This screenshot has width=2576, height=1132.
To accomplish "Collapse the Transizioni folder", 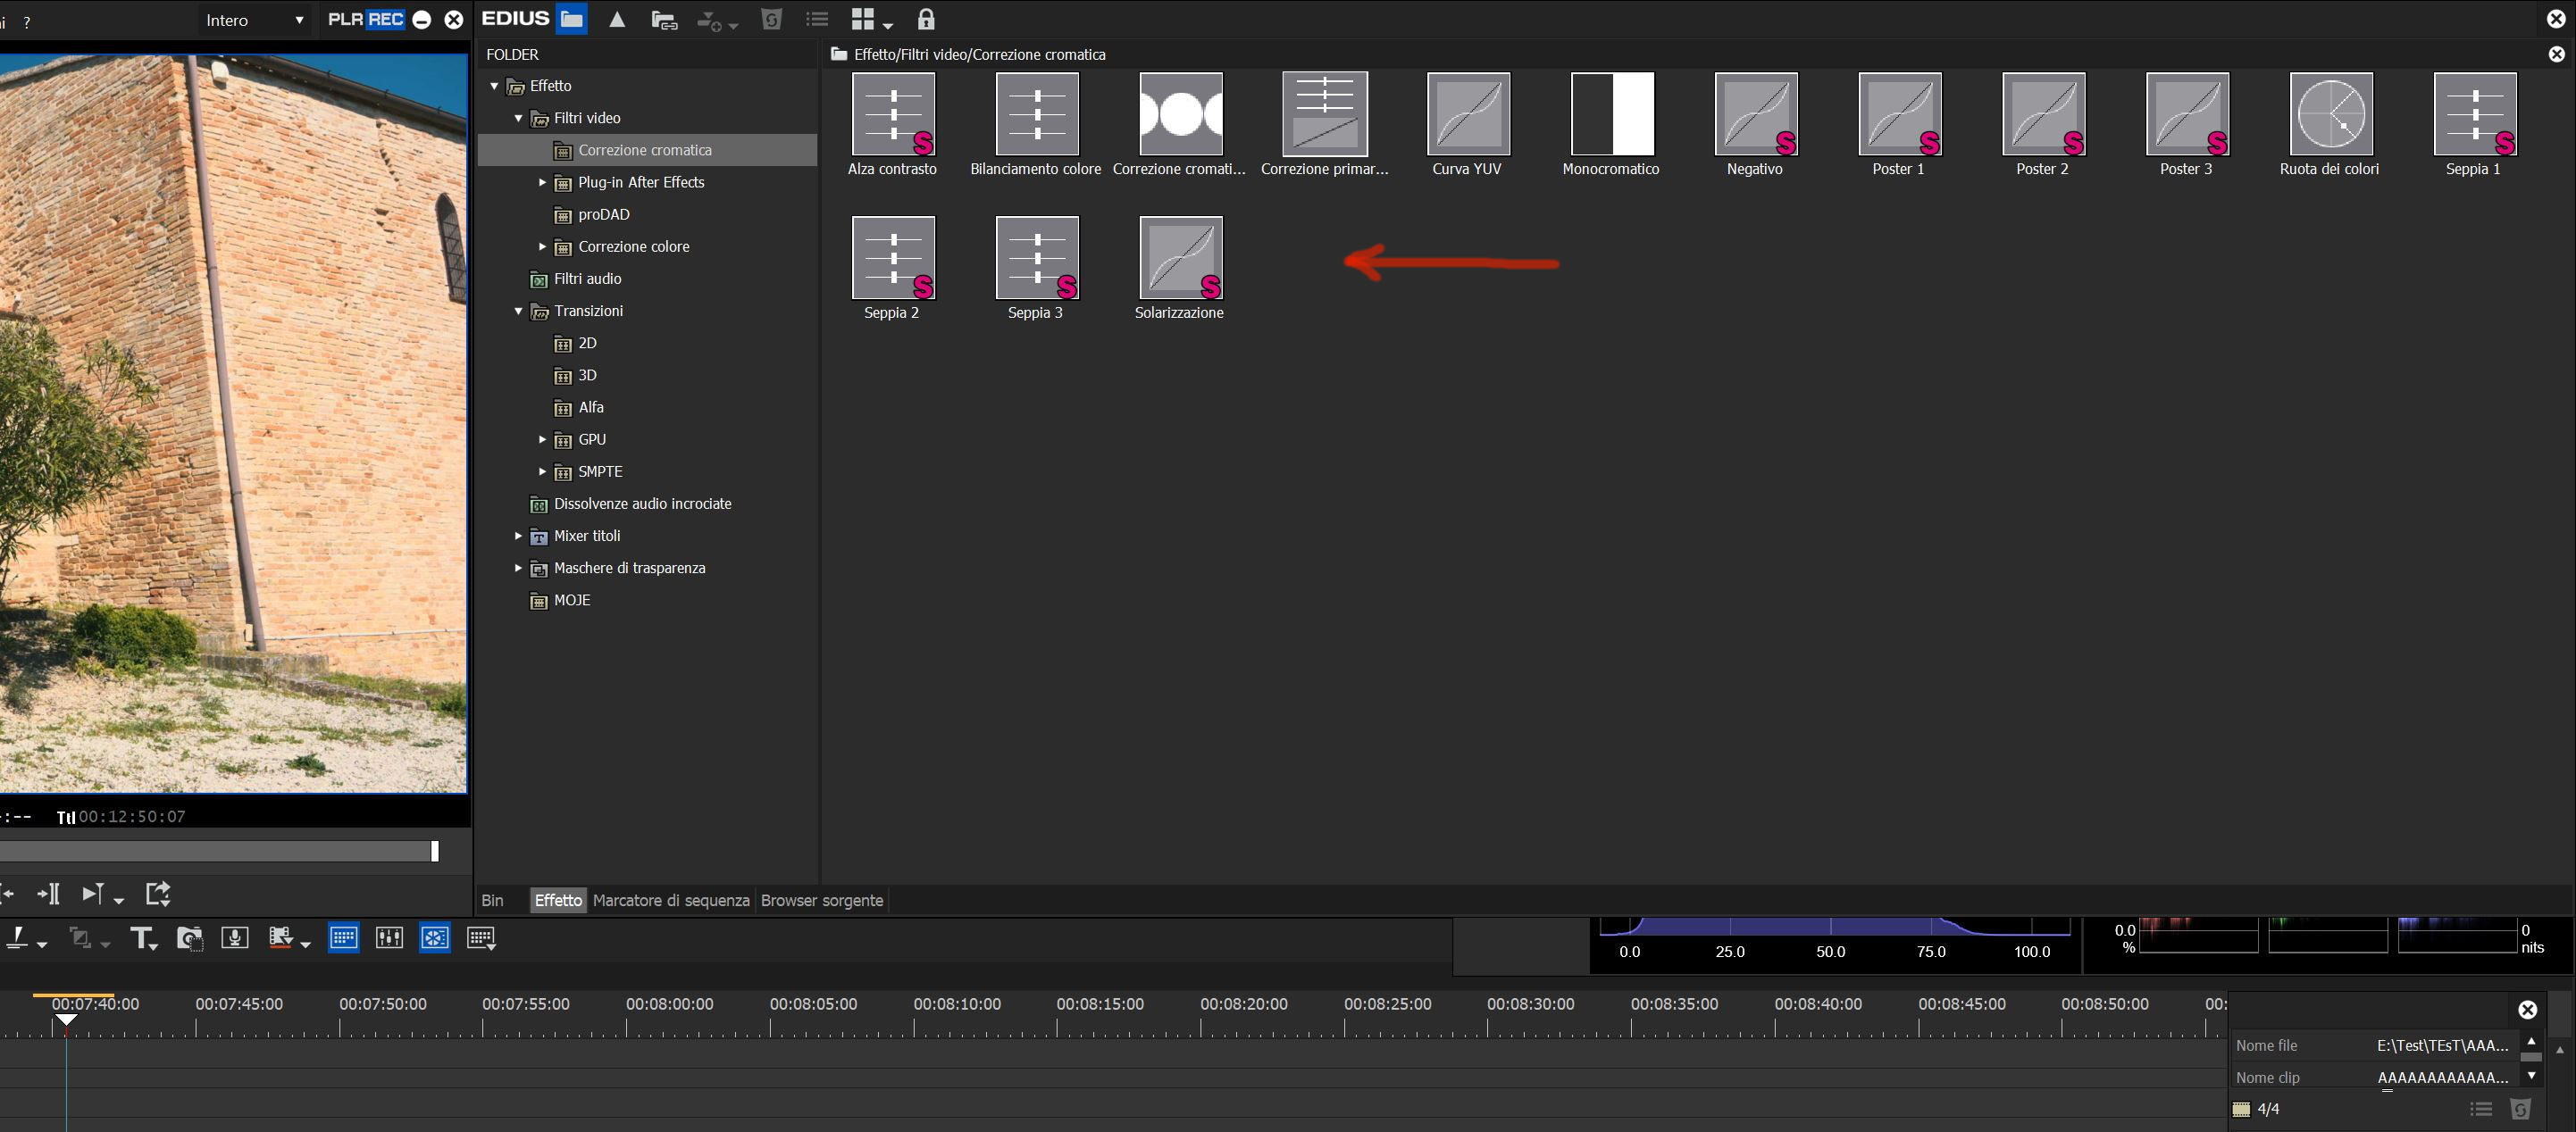I will pyautogui.click(x=518, y=311).
